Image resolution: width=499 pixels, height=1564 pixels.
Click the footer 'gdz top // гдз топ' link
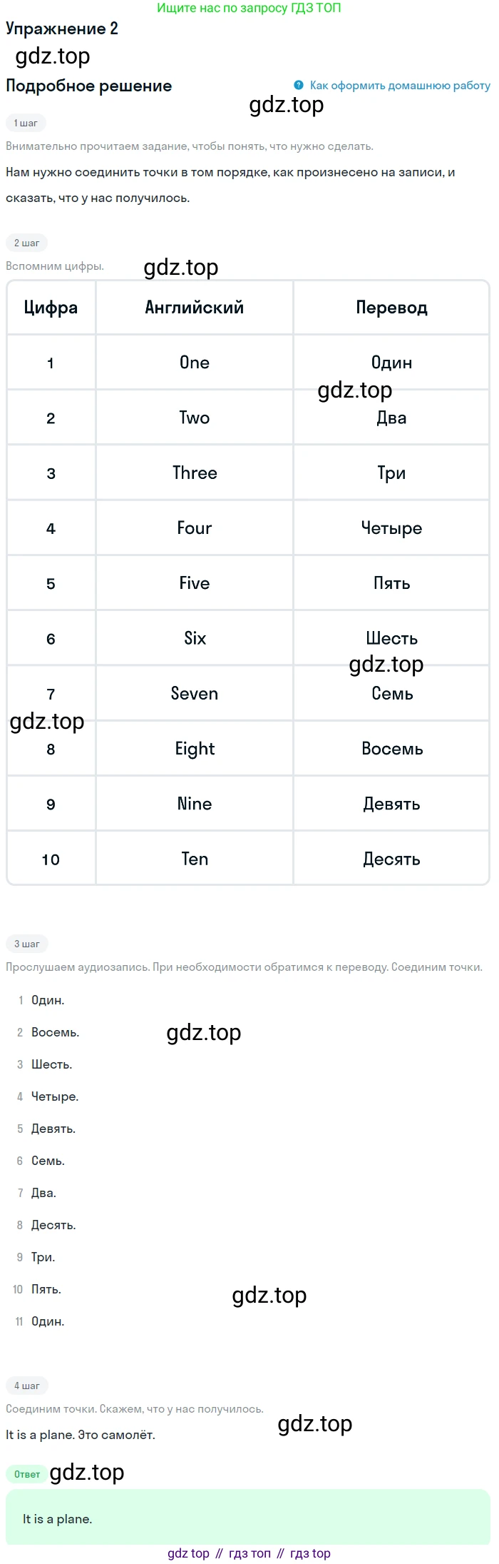[x=249, y=1553]
